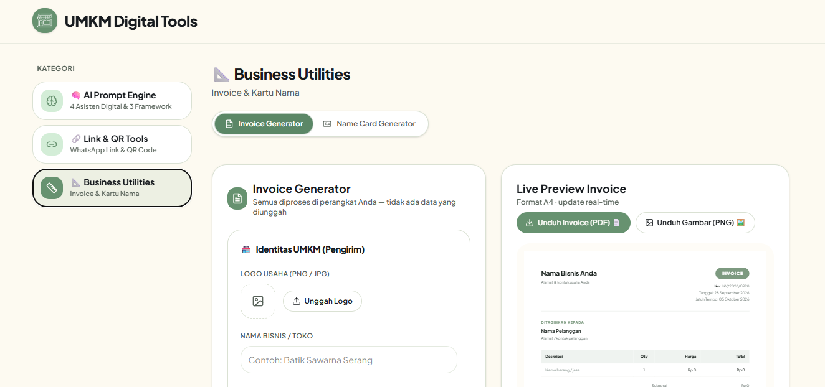Click the ID card icon in Name Card tab
The height and width of the screenshot is (387, 825).
(x=327, y=124)
